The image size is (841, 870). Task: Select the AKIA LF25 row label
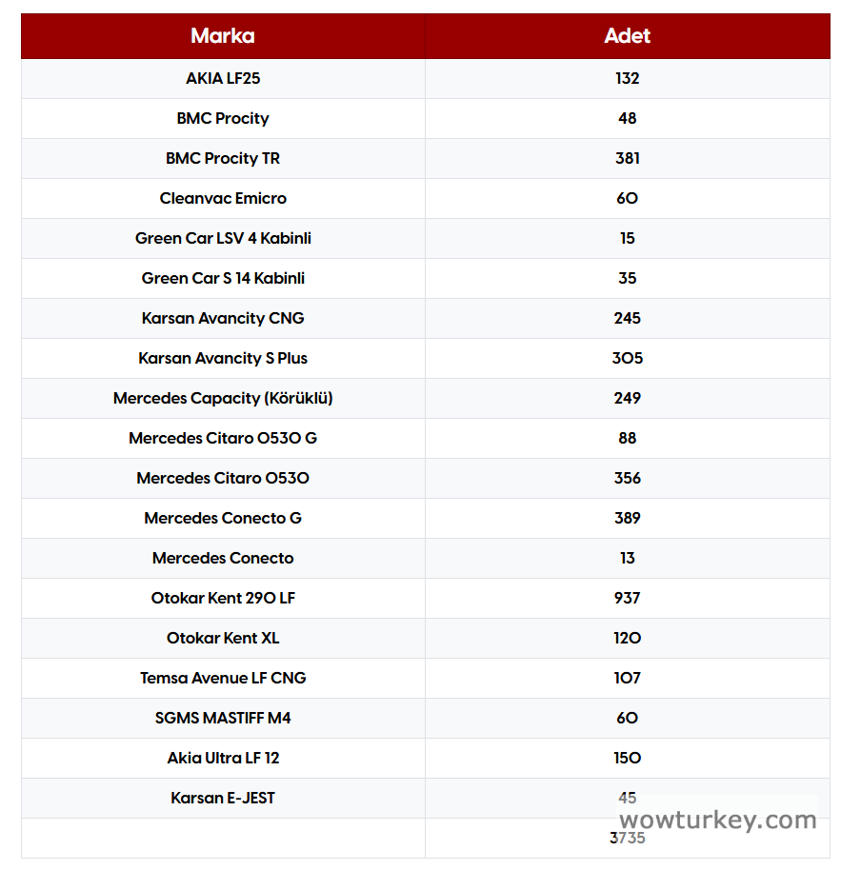click(223, 78)
